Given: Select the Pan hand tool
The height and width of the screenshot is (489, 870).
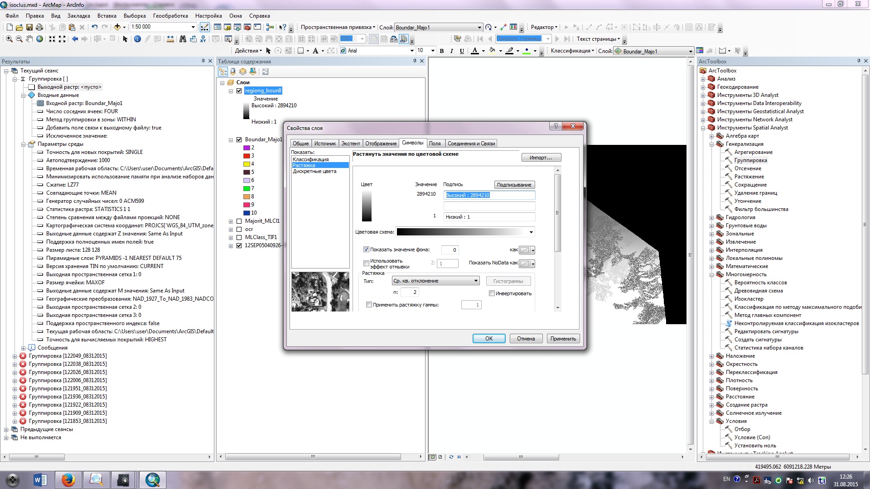Looking at the screenshot, I should tap(29, 39).
